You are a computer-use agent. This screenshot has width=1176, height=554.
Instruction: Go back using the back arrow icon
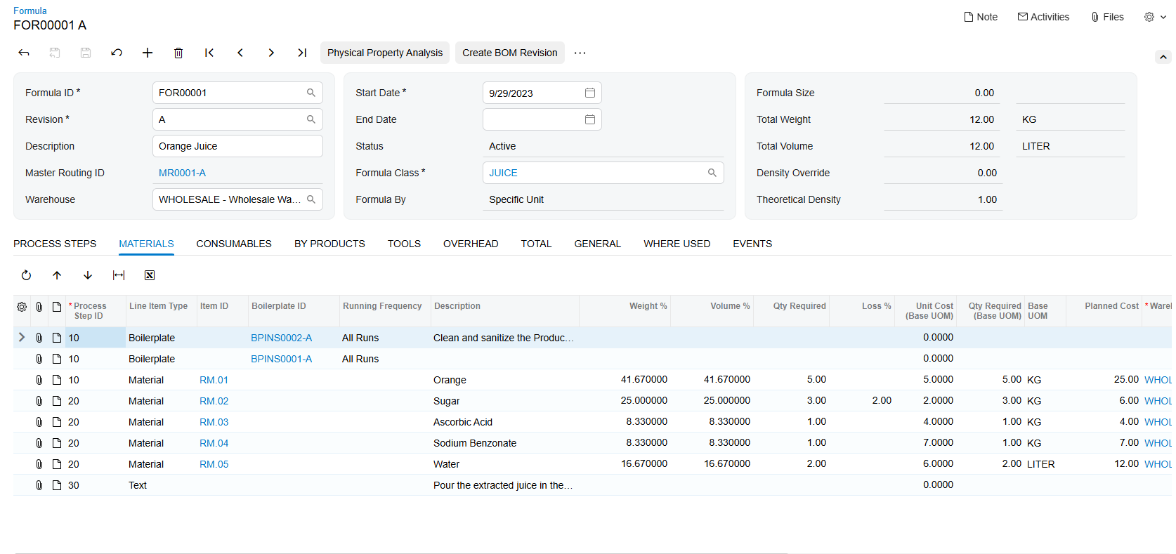pos(24,53)
